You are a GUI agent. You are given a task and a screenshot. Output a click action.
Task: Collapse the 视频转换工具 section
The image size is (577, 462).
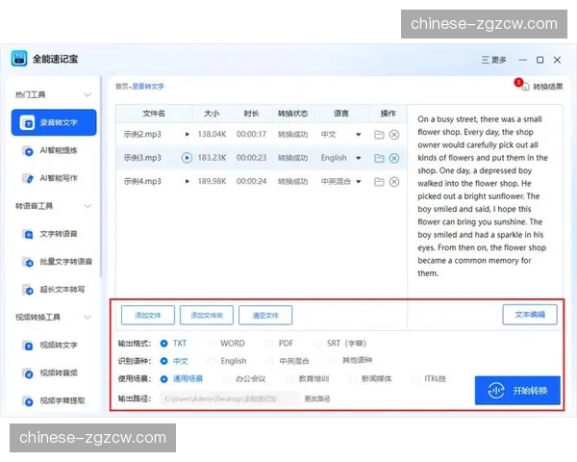pyautogui.click(x=88, y=318)
